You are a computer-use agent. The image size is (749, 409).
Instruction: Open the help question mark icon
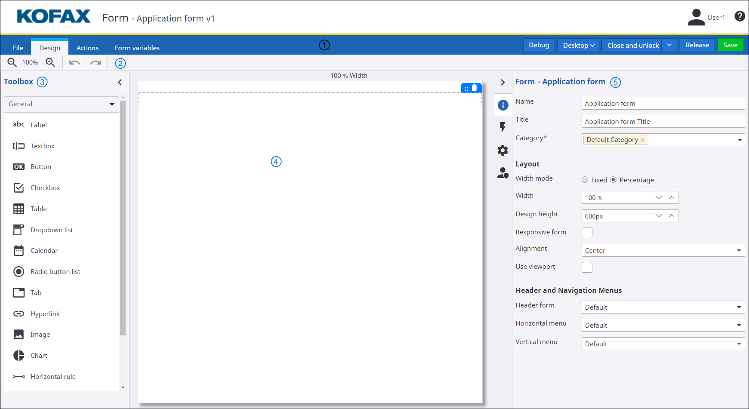point(740,16)
